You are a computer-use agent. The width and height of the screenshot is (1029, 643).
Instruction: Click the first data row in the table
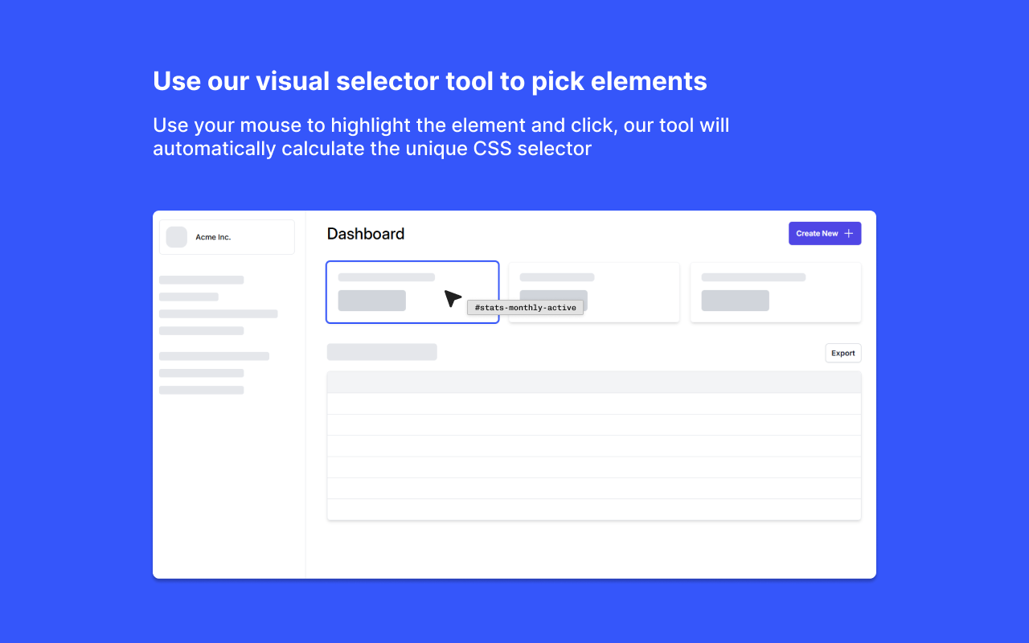click(x=593, y=403)
